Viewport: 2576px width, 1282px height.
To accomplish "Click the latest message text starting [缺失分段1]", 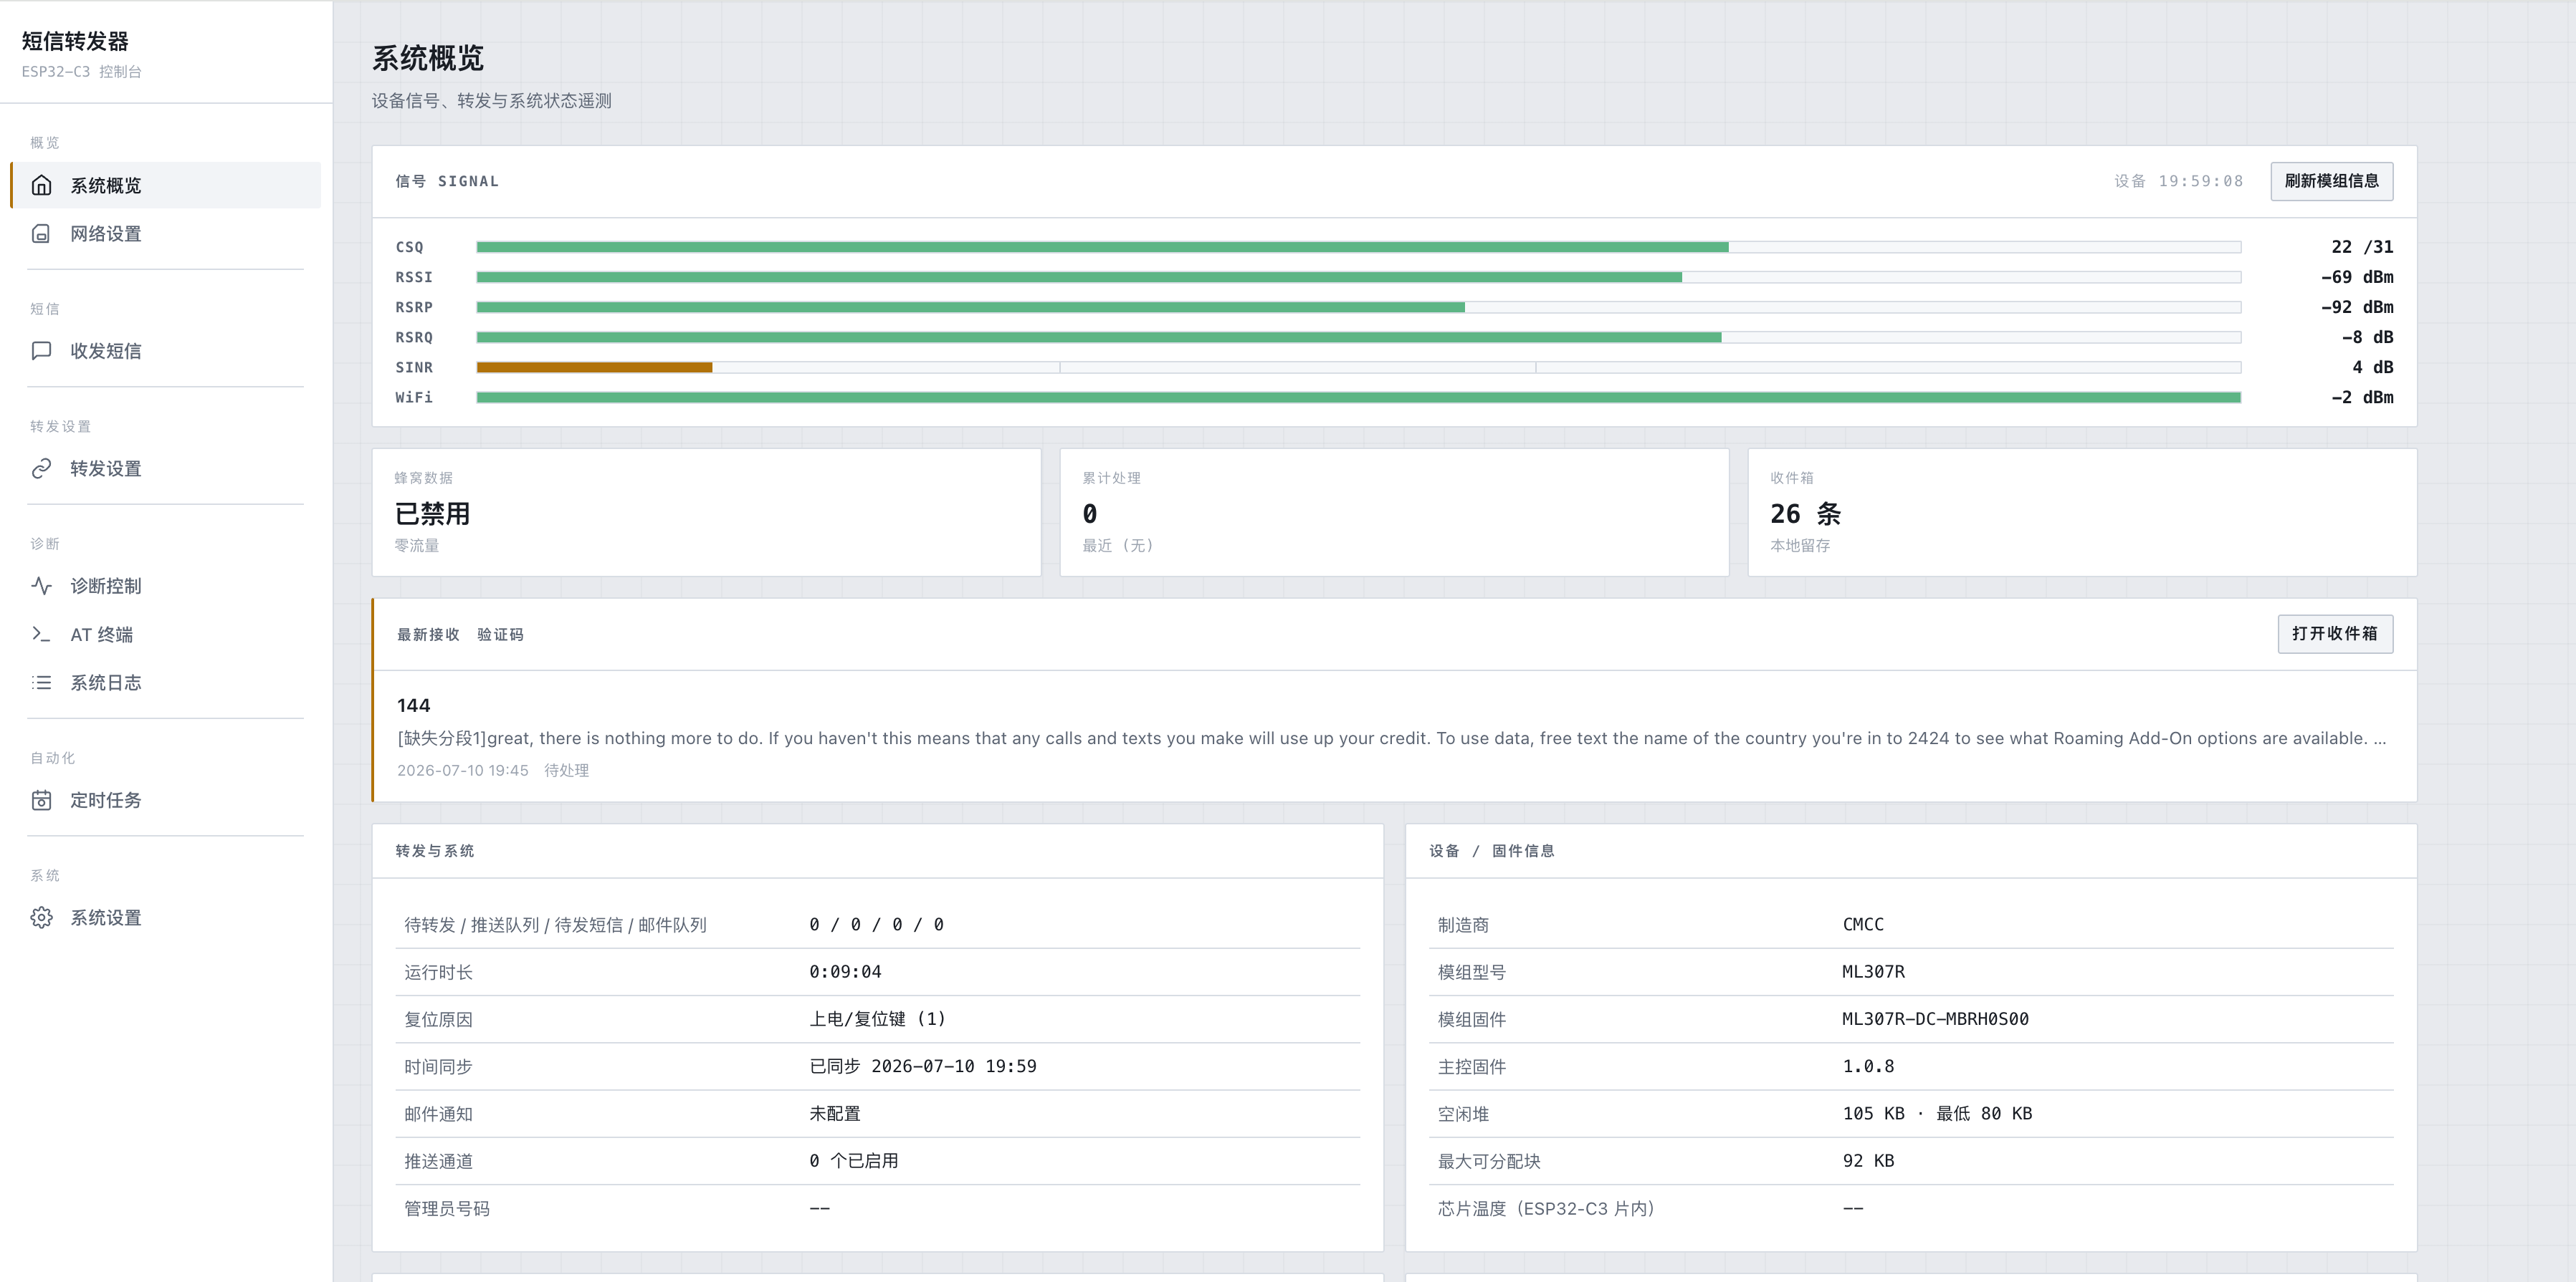I will pyautogui.click(x=1391, y=738).
